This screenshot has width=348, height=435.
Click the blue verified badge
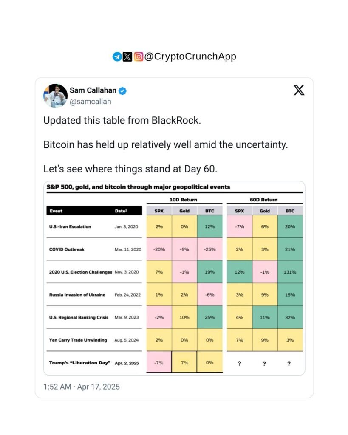tap(123, 90)
